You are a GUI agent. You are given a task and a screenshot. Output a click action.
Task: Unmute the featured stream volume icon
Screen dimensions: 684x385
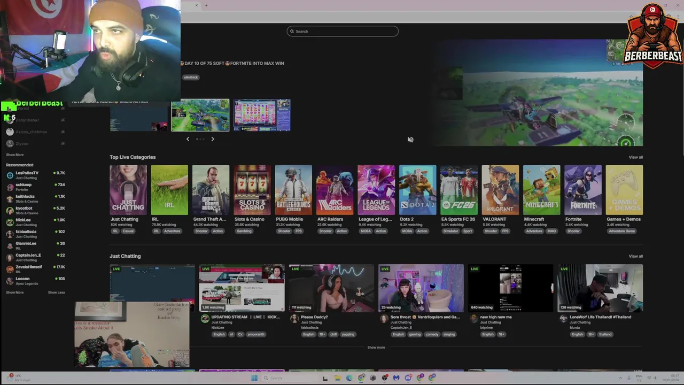click(x=410, y=140)
